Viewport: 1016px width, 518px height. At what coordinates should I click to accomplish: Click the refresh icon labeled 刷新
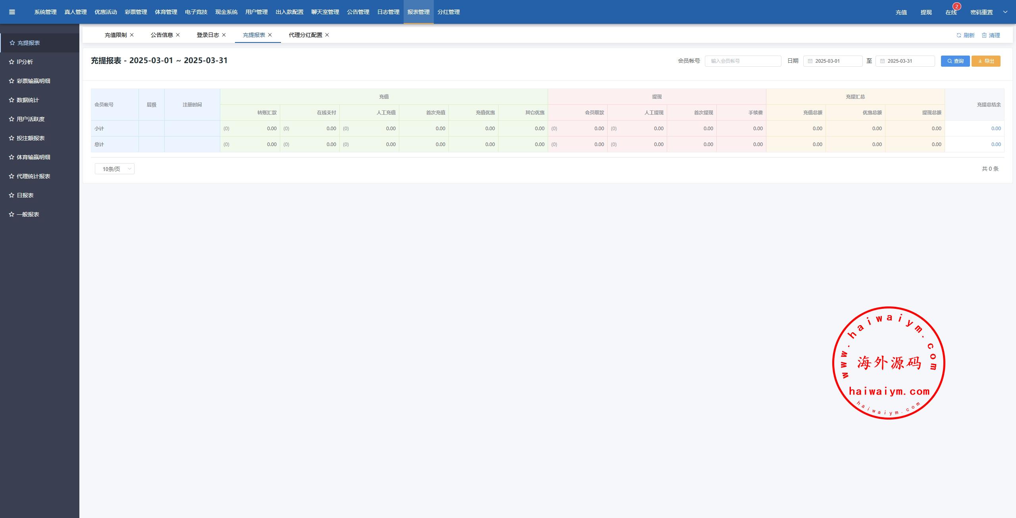(959, 35)
